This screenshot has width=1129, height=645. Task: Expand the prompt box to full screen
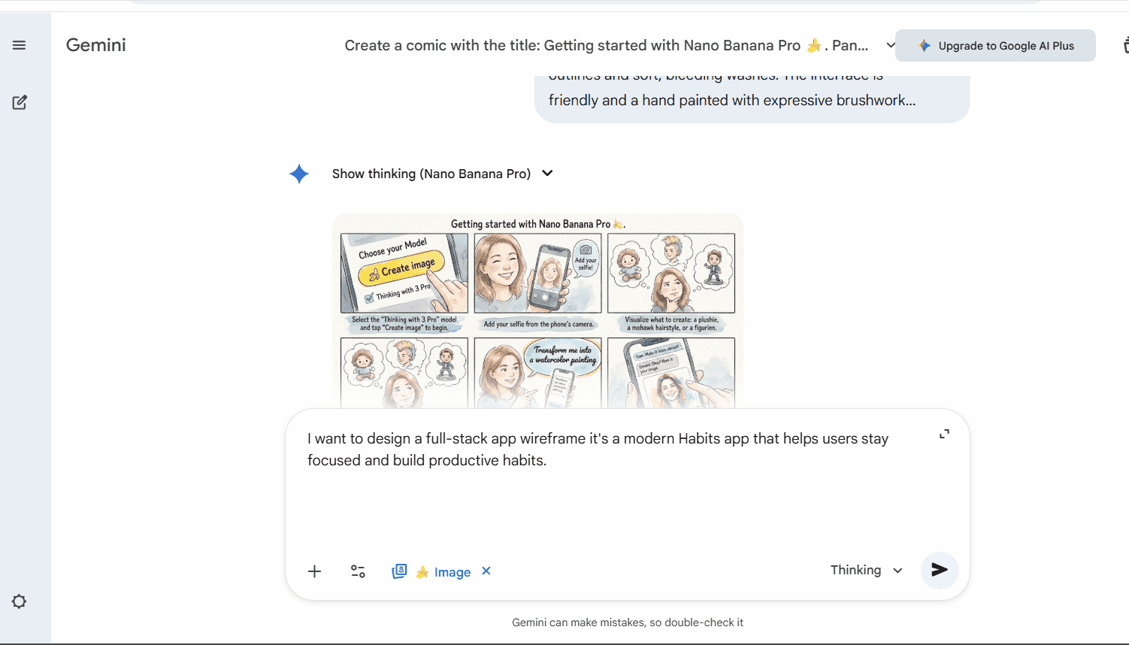[944, 434]
